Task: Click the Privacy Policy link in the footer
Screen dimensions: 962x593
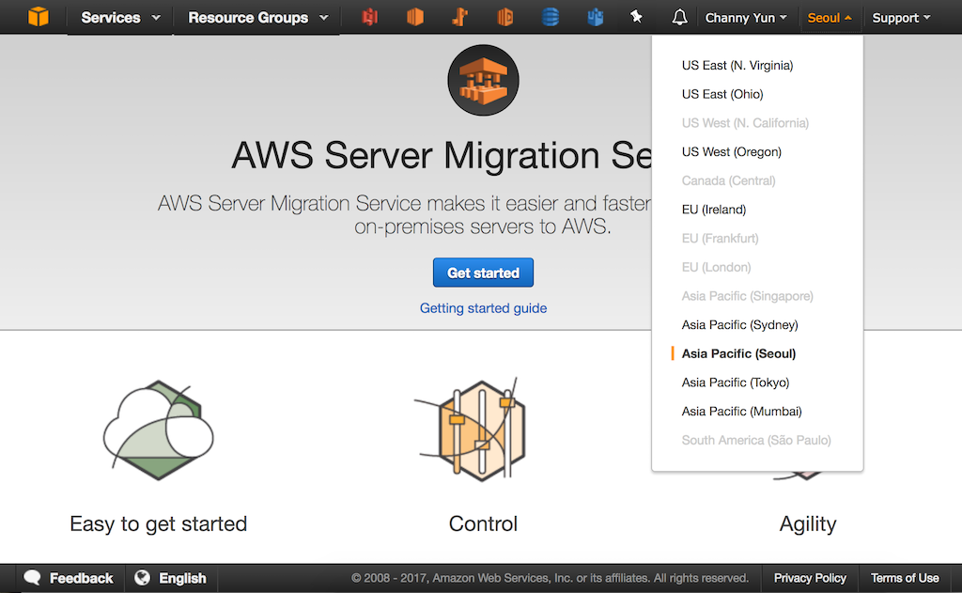Action: (x=809, y=578)
